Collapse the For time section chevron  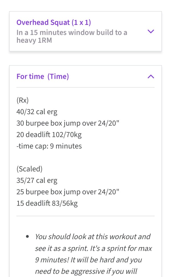click(151, 77)
